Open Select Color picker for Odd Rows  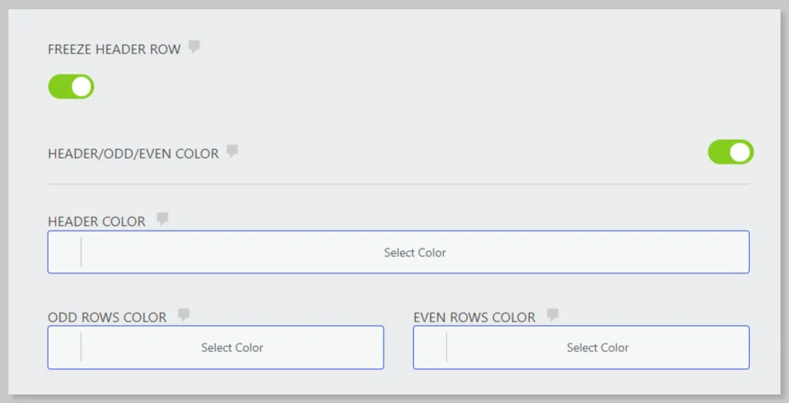coord(232,347)
